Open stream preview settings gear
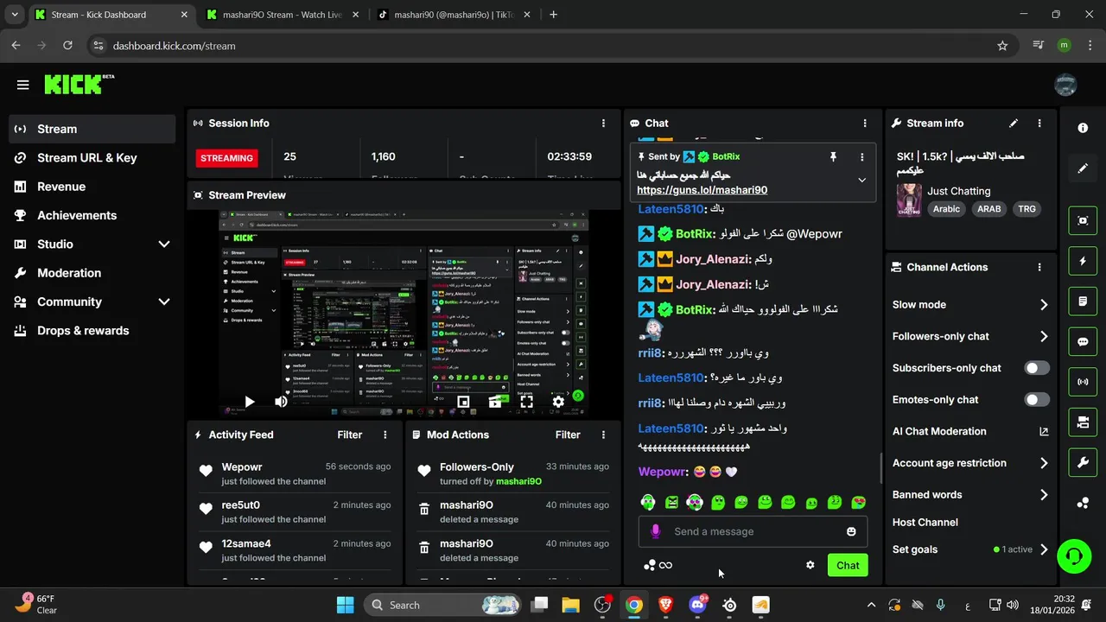This screenshot has width=1106, height=622. (x=558, y=402)
